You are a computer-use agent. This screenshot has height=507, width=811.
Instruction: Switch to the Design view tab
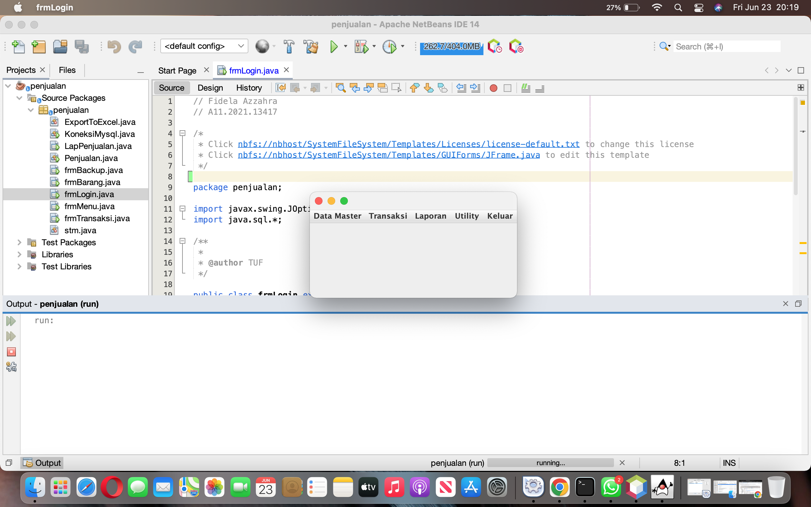[210, 87]
